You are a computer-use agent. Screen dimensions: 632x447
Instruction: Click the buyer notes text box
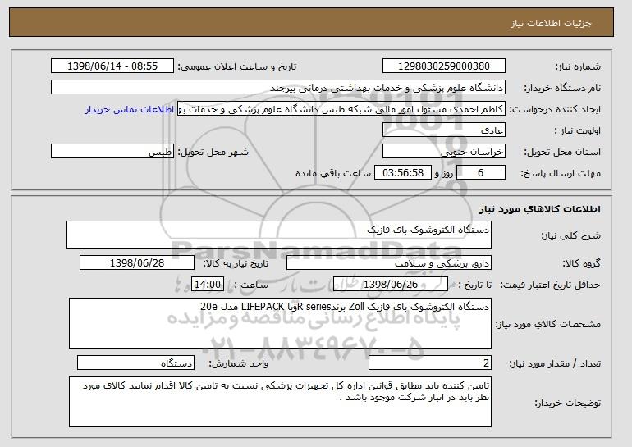pos(280,402)
